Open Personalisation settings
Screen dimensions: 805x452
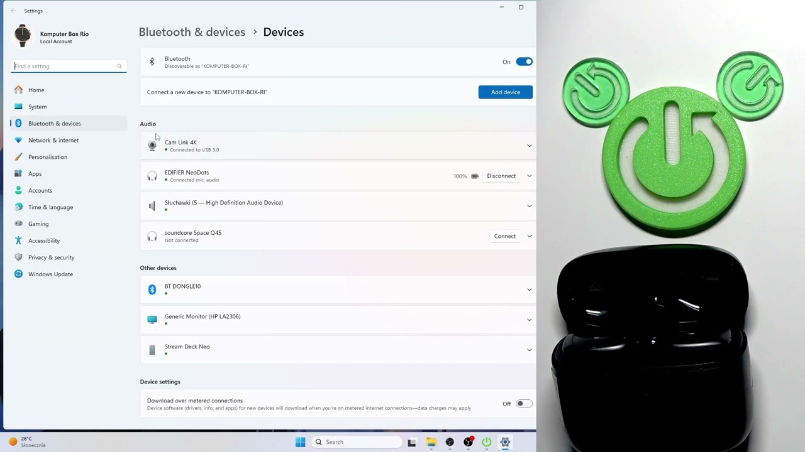69,157
